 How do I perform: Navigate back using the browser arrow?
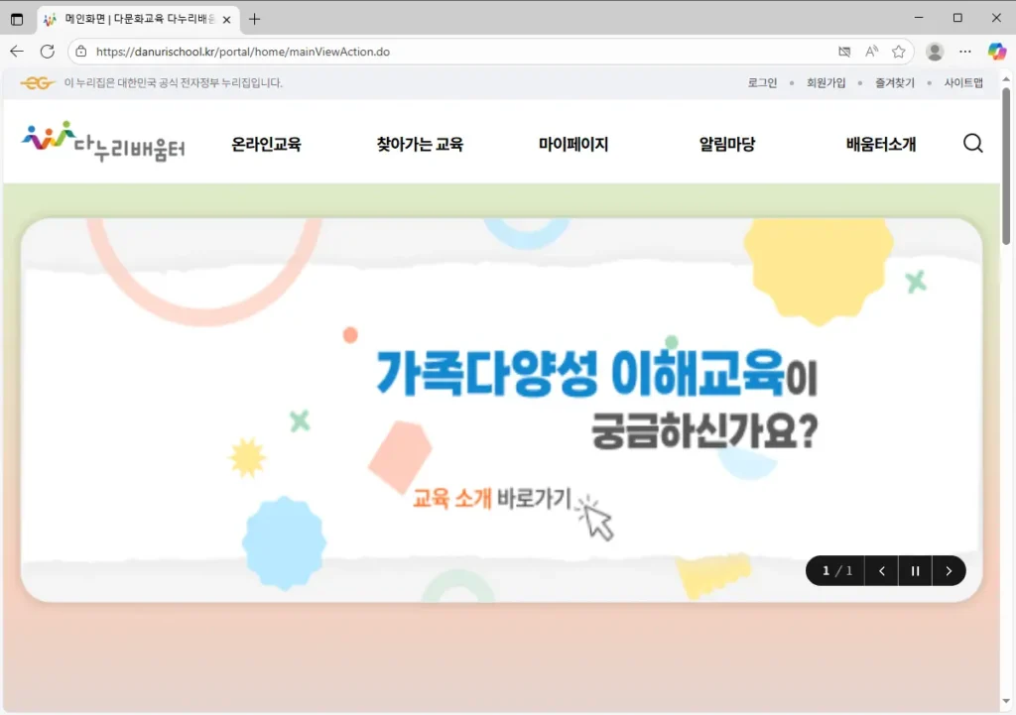pos(17,51)
